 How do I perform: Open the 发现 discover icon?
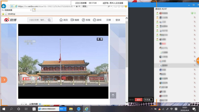pos(86,20)
